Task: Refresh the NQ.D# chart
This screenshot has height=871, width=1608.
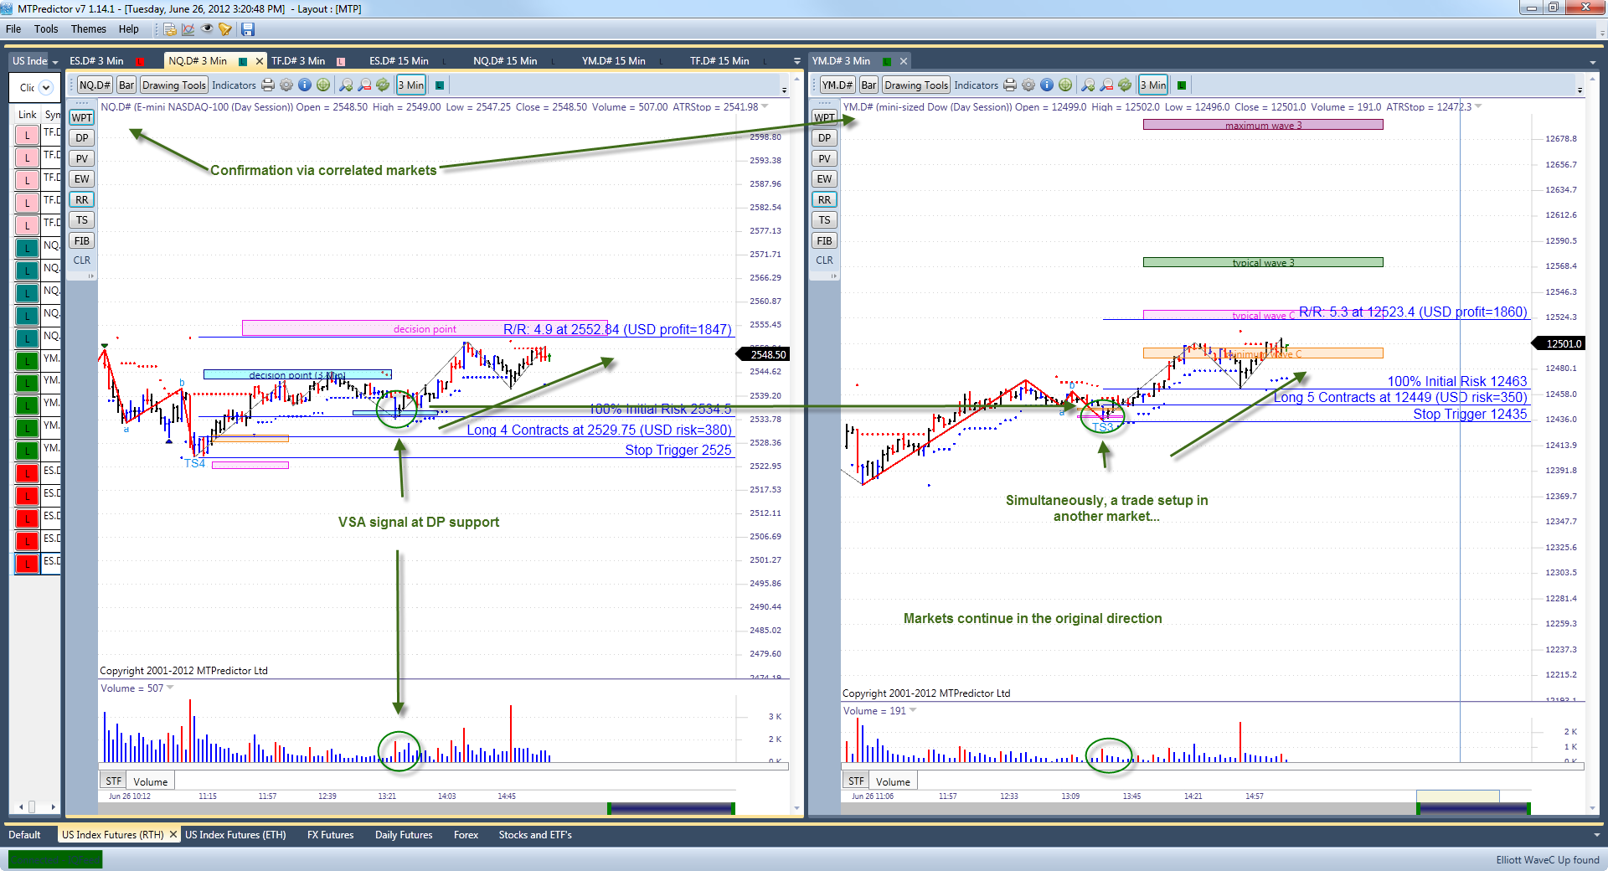Action: click(383, 85)
